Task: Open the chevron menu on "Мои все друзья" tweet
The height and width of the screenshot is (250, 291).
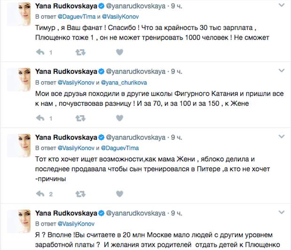Action: pyautogui.click(x=281, y=71)
